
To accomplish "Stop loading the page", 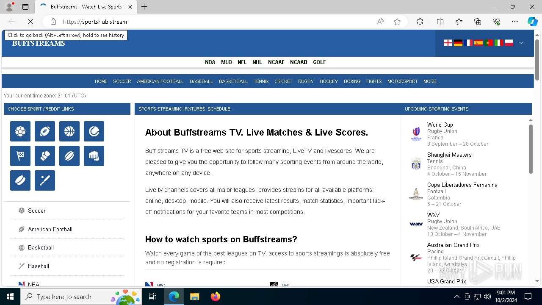I will click(30, 22).
